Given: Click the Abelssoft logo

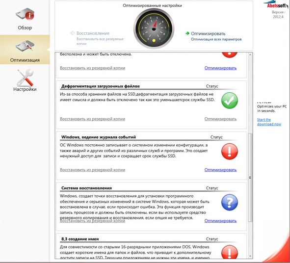Looking at the screenshot, I should (x=276, y=4).
